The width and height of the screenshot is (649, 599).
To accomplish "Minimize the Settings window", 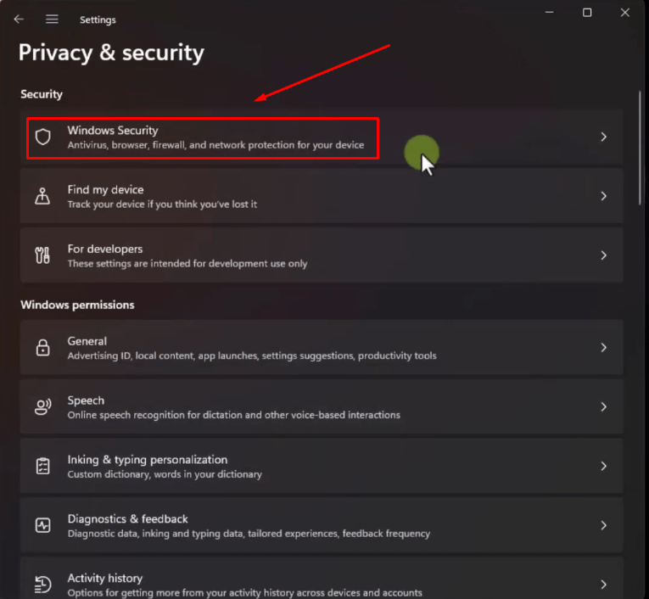I will [x=549, y=13].
